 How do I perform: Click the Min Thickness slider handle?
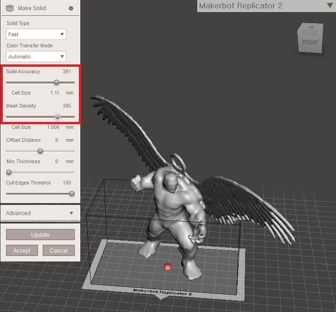click(9, 172)
